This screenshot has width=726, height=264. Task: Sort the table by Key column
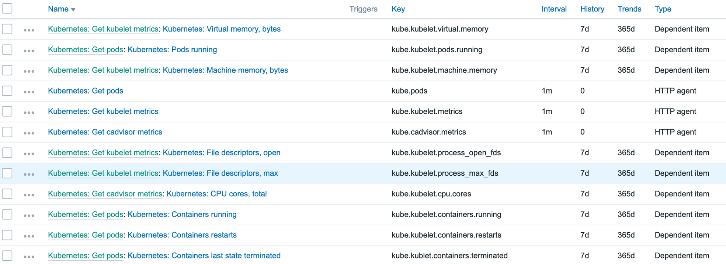click(398, 9)
